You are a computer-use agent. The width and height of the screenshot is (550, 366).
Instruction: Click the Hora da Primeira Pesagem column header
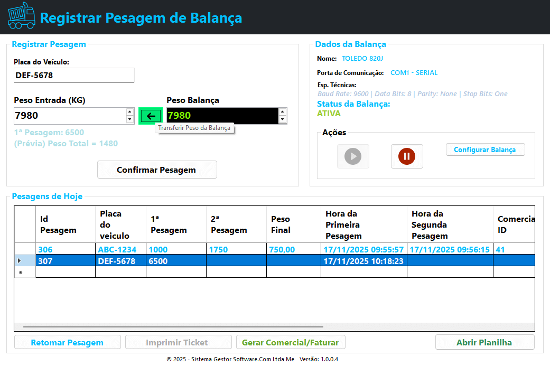[363, 224]
